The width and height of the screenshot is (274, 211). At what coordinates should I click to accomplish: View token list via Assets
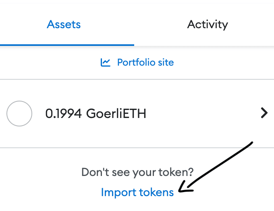click(x=64, y=25)
